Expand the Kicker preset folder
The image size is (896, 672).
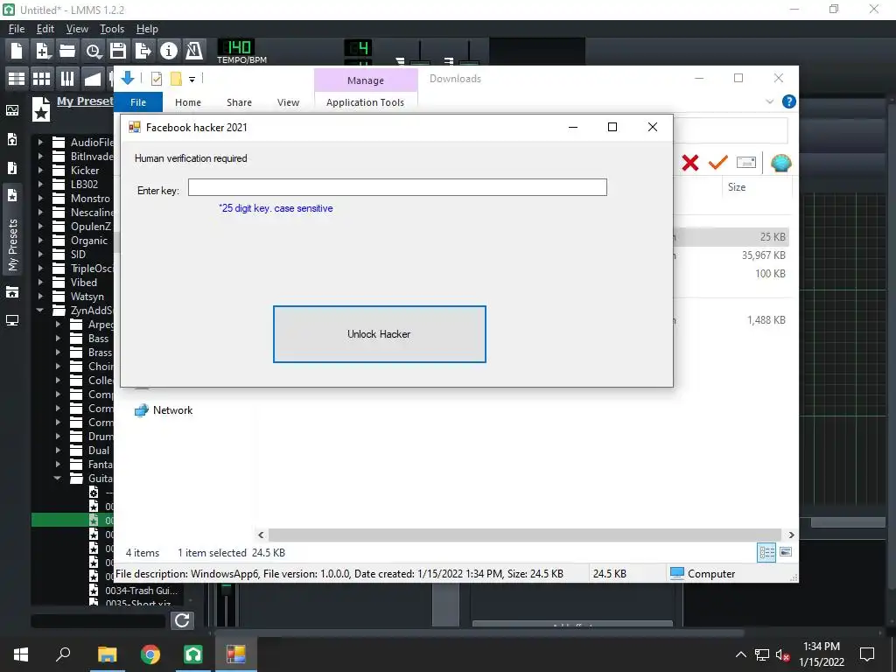pos(40,171)
